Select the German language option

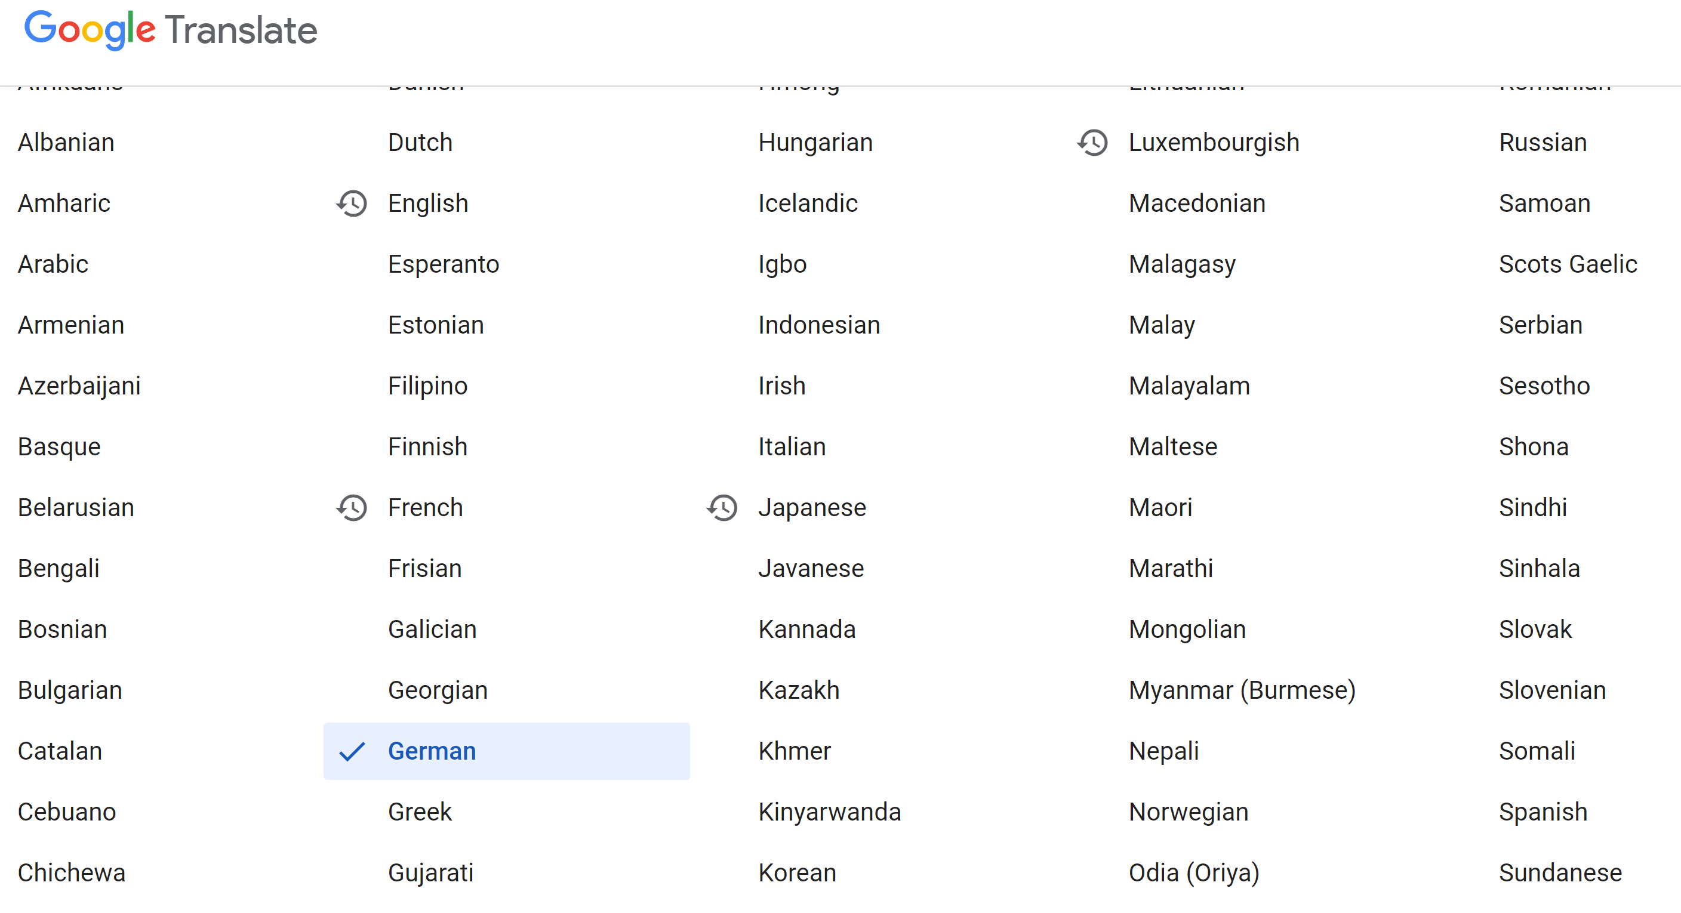(432, 751)
